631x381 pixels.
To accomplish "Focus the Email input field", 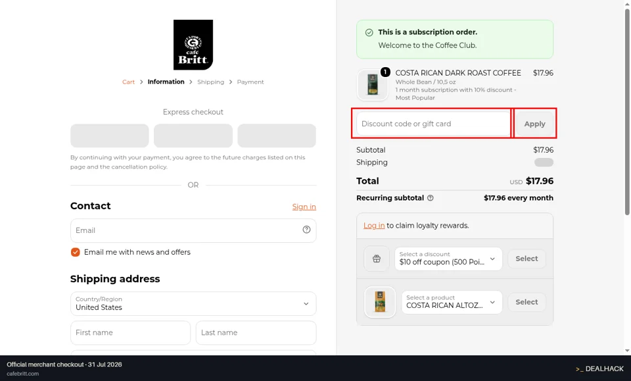I will tap(193, 230).
